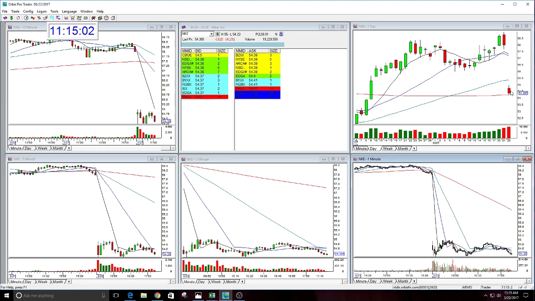Open the Trade menu

[15, 11]
